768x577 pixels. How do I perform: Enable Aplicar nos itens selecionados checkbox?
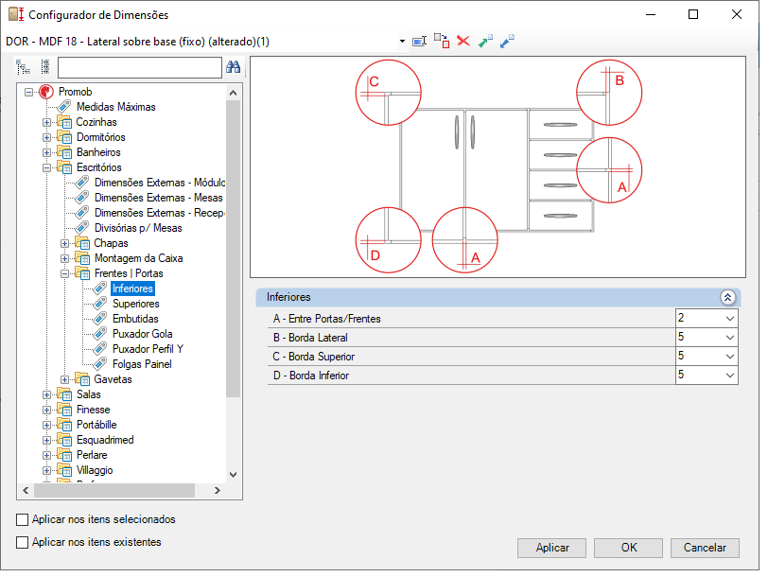[x=22, y=519]
